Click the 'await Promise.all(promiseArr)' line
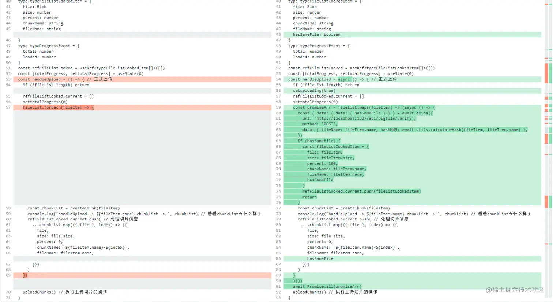Image resolution: width=553 pixels, height=302 pixels. coord(412,286)
